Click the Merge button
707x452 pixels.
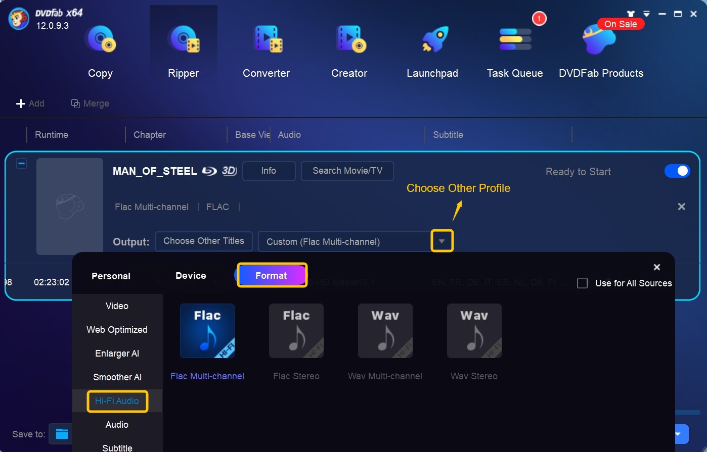(x=90, y=104)
